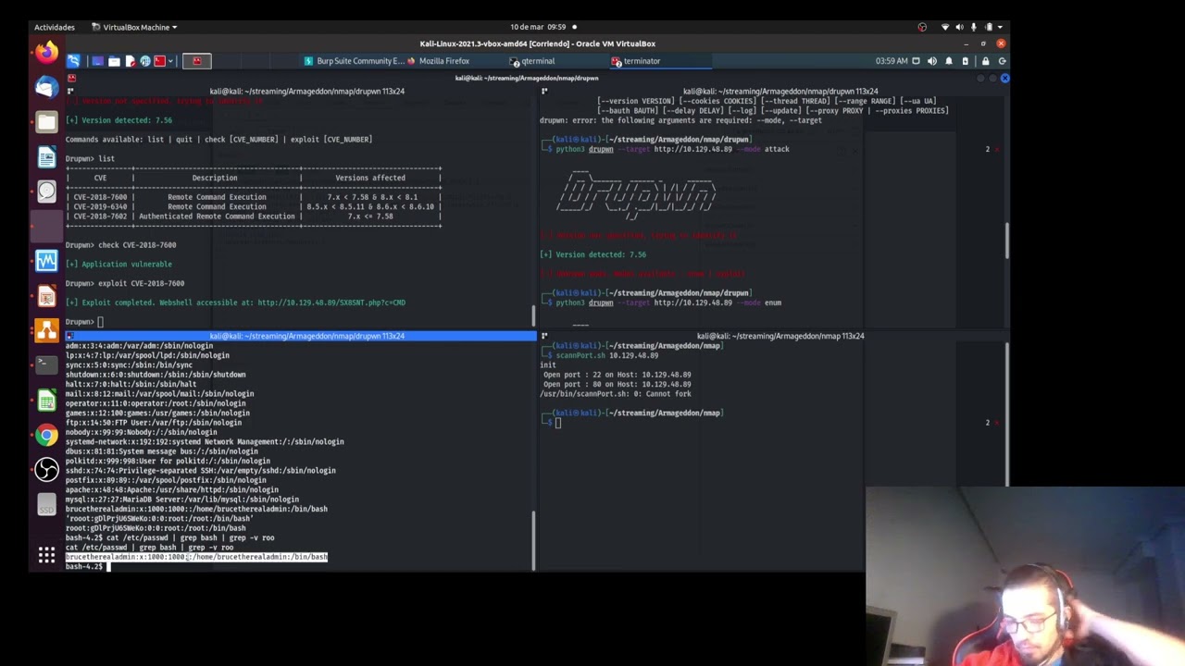Open the VirtualBox Machine app menu

[135, 27]
